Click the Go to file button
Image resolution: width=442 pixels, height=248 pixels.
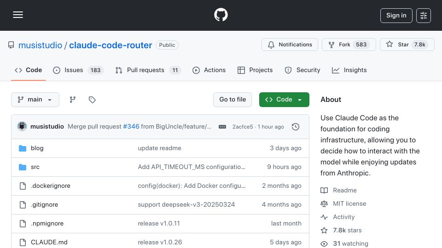(233, 100)
